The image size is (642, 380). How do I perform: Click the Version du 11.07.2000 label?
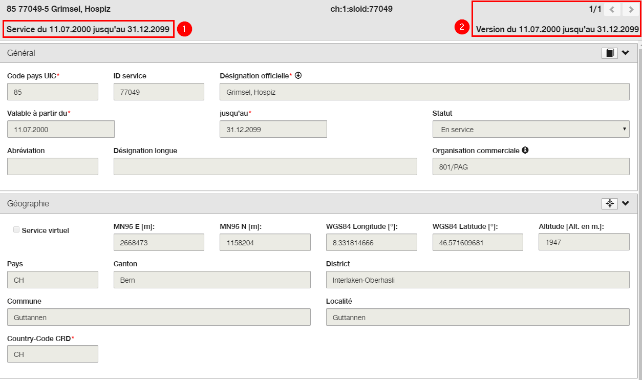click(558, 30)
